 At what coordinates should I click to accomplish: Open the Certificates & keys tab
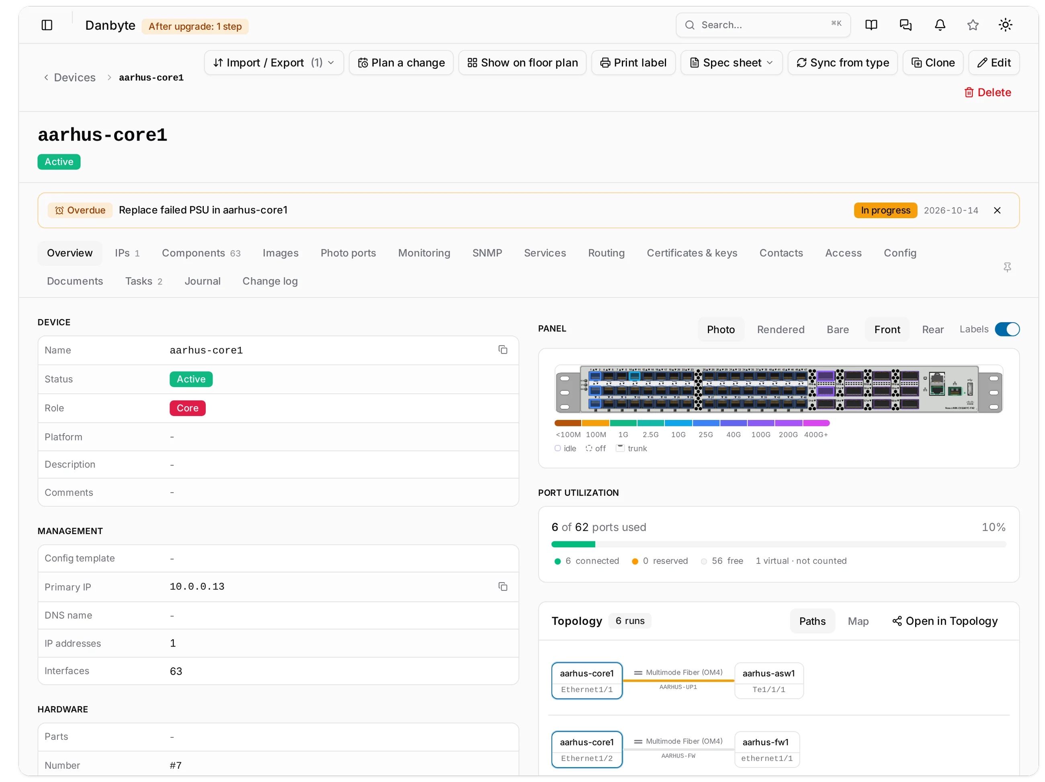[692, 253]
